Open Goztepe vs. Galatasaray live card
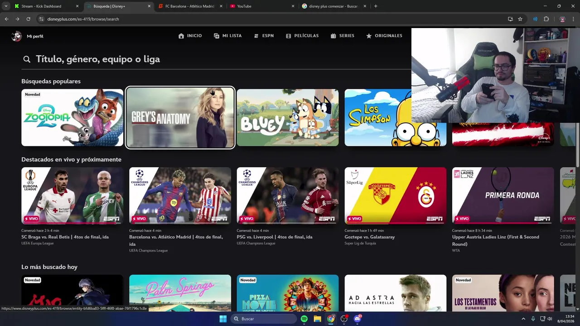The image size is (580, 326). pyautogui.click(x=396, y=196)
